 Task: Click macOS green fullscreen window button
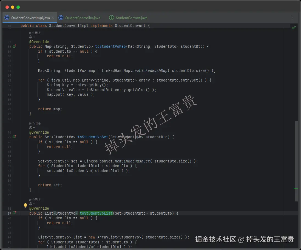18,7
